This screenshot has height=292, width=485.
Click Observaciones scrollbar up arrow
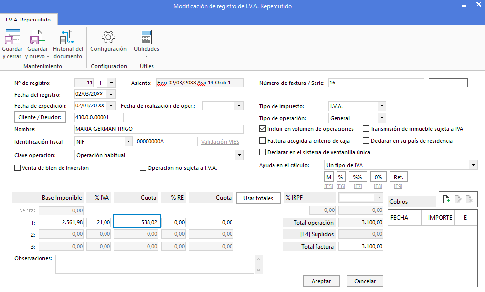(258, 259)
